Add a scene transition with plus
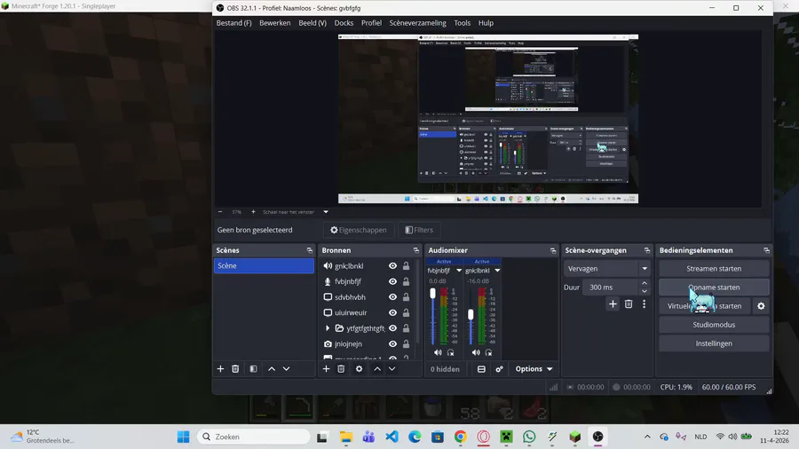 point(613,303)
